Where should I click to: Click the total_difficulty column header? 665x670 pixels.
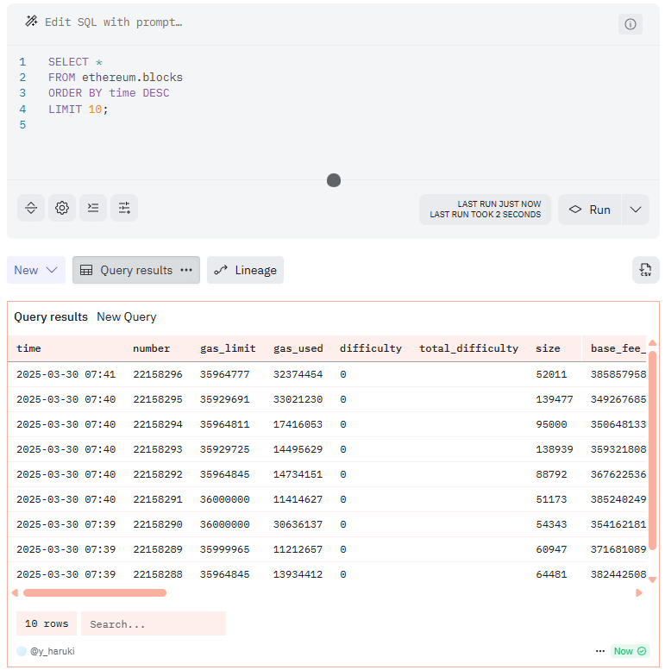coord(468,348)
